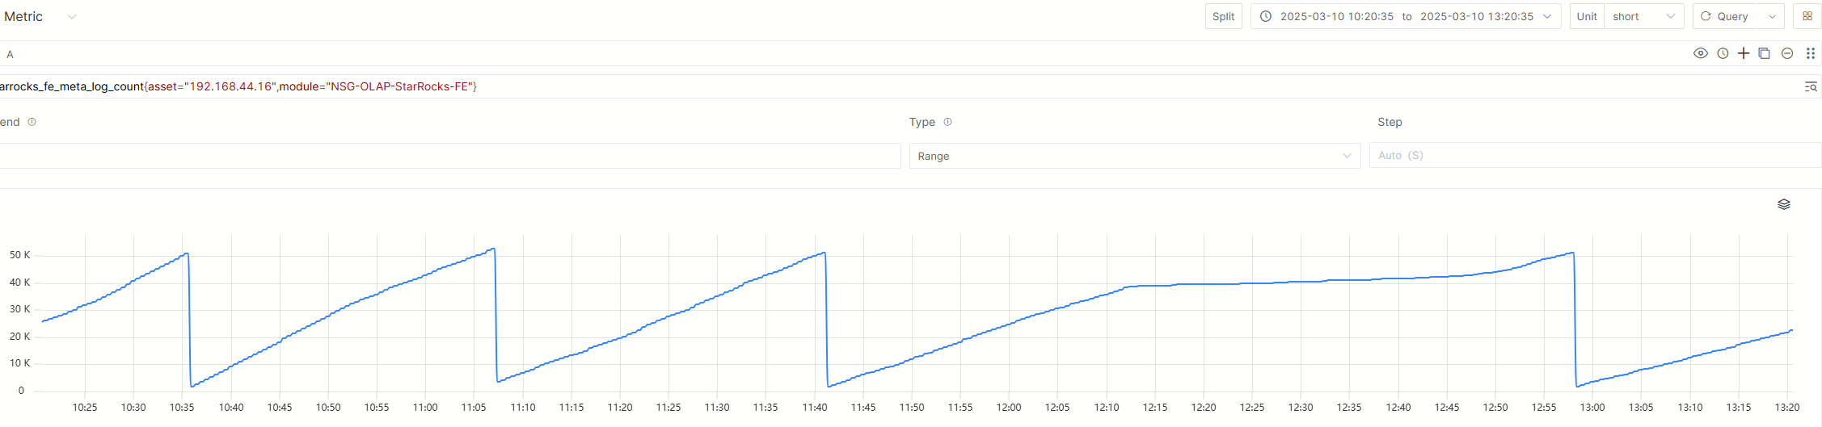
Task: Open the Unit short dropdown
Action: [x=1643, y=16]
